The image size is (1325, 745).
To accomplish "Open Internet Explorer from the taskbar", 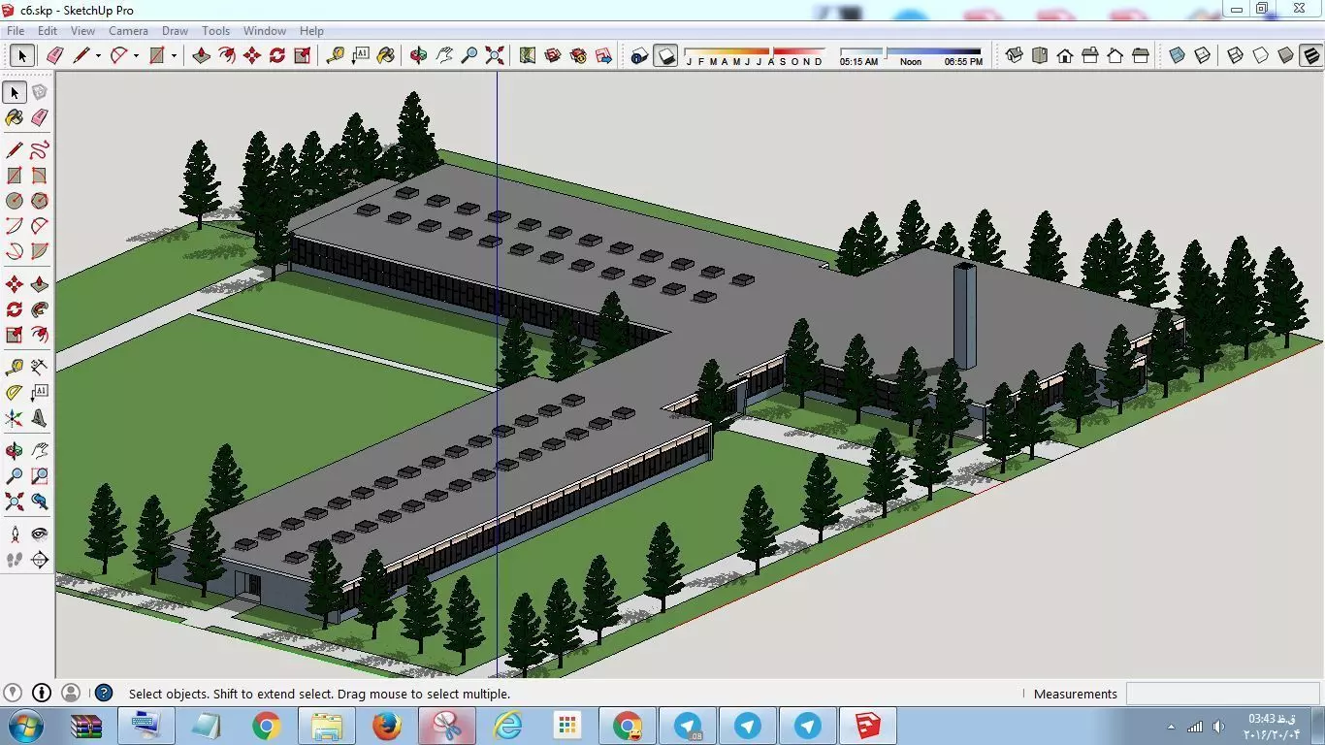I will pyautogui.click(x=507, y=726).
